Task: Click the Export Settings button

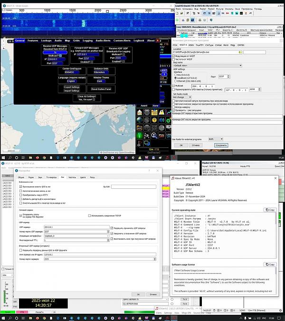Action: tap(72, 87)
